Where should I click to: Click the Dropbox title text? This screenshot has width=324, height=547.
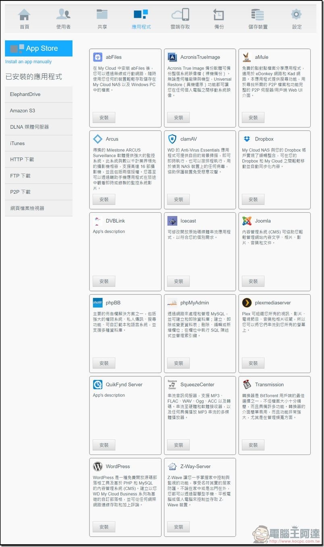click(x=264, y=139)
